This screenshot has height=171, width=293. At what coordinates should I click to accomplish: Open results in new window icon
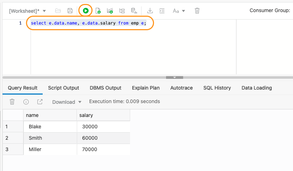(x=40, y=102)
